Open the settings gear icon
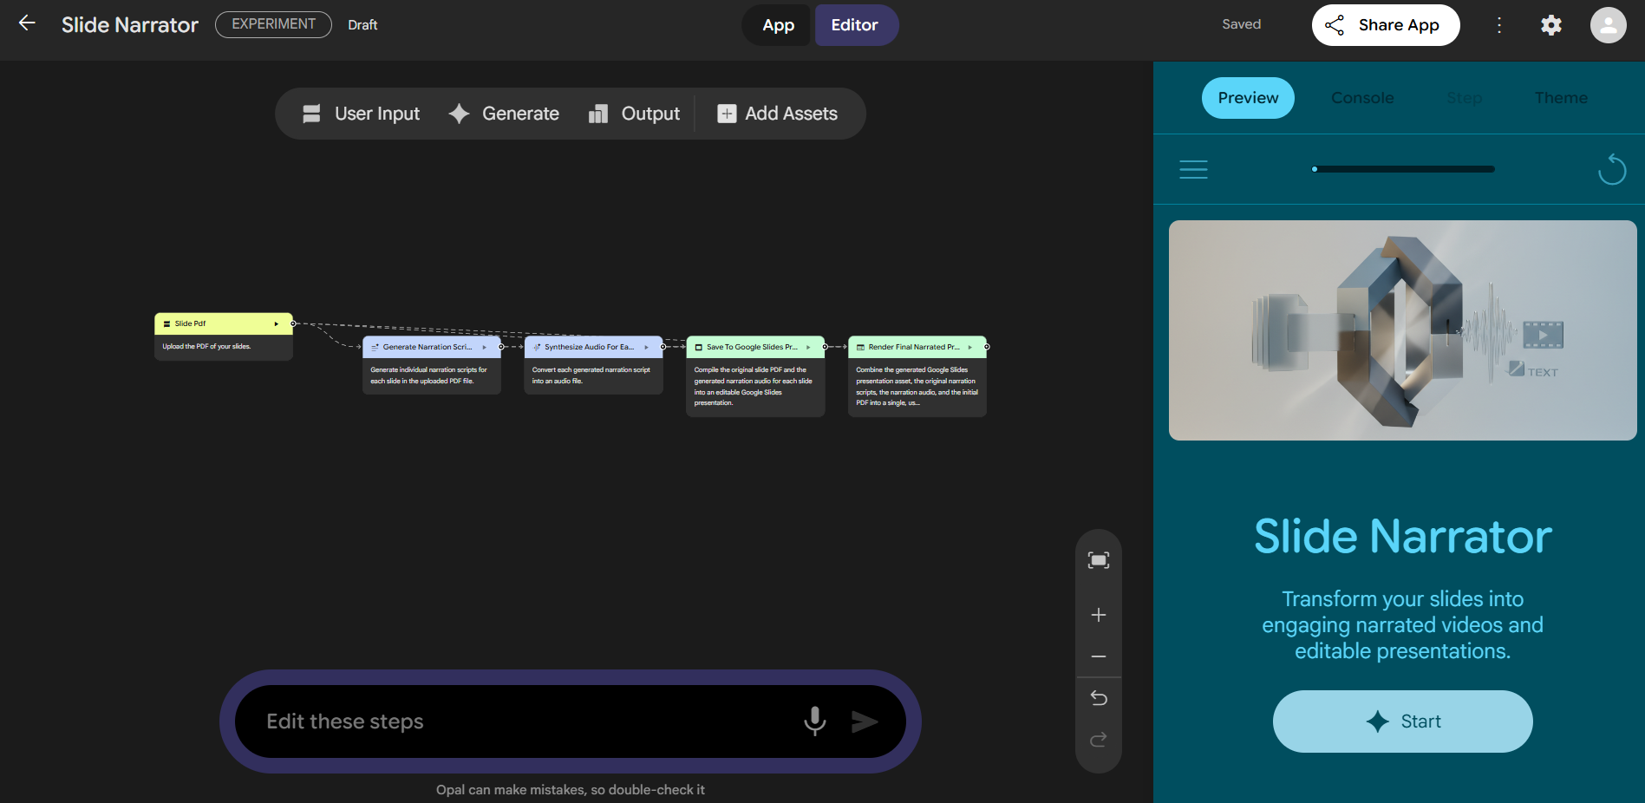 (1550, 25)
